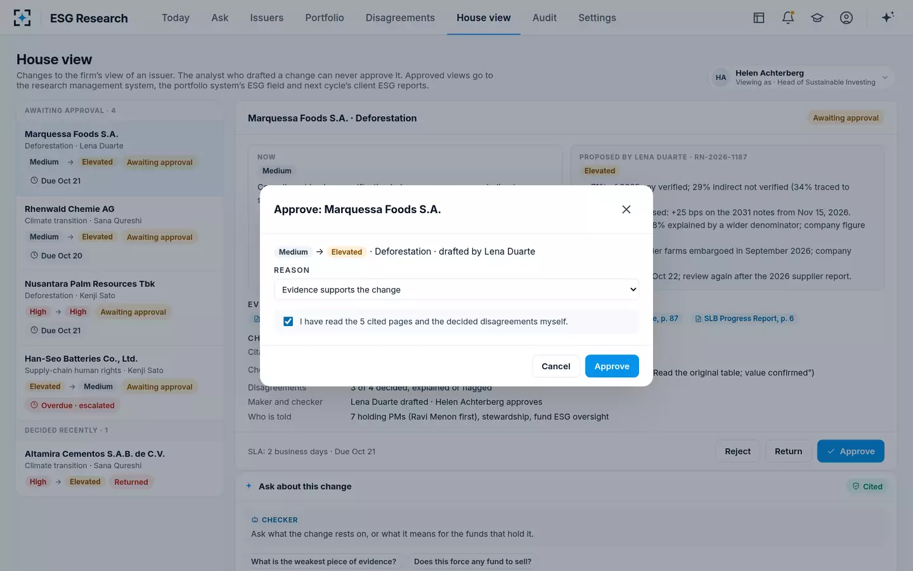Open the Portfolio tab
This screenshot has width=913, height=571.
(325, 18)
